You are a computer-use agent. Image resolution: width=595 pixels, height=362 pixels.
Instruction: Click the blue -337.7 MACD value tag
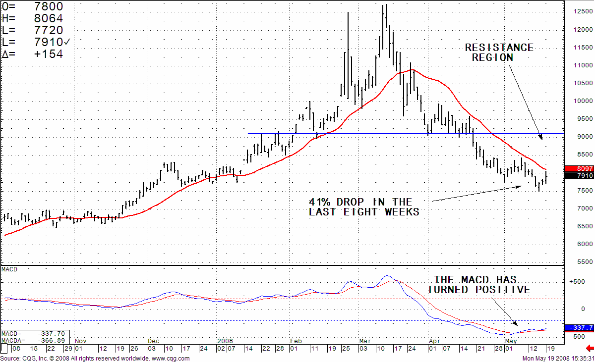coord(579,328)
